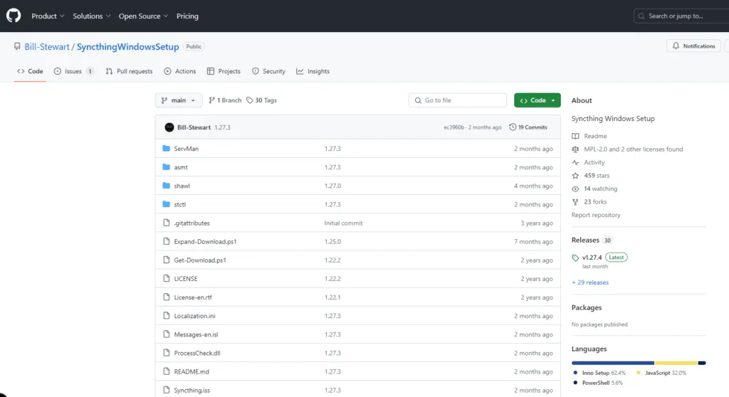The width and height of the screenshot is (729, 397).
Task: Click the Notifications bell button
Action: tap(693, 46)
